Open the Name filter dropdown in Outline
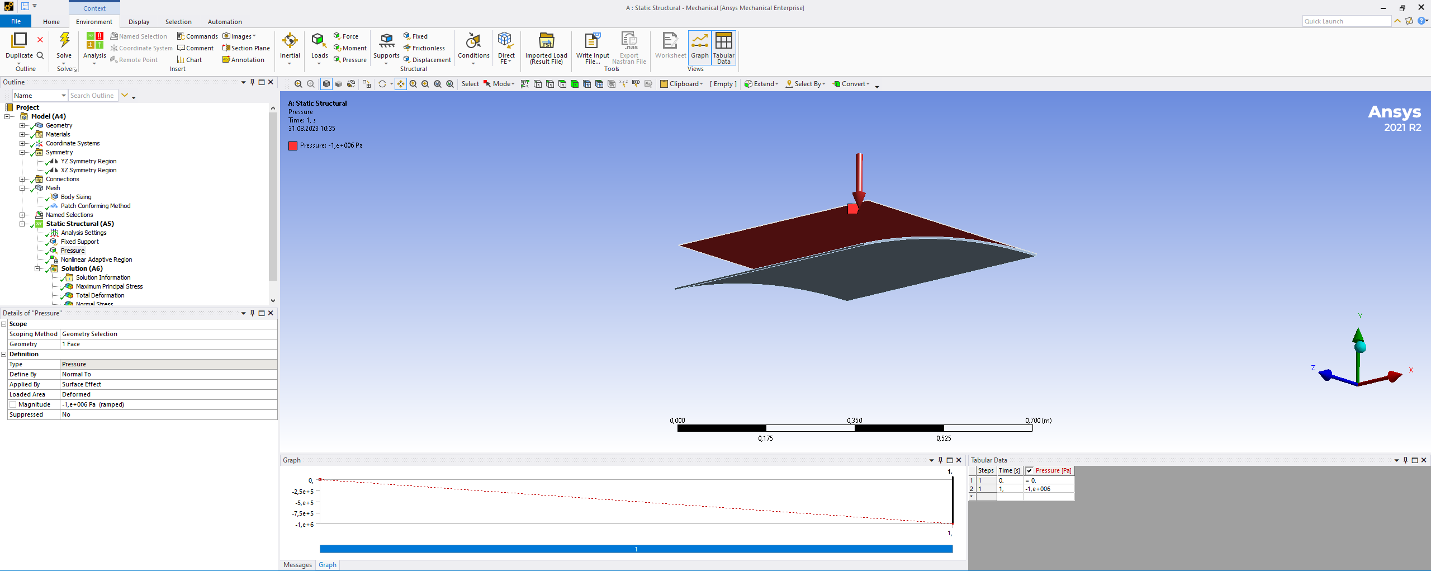The image size is (1431, 571). tap(63, 96)
